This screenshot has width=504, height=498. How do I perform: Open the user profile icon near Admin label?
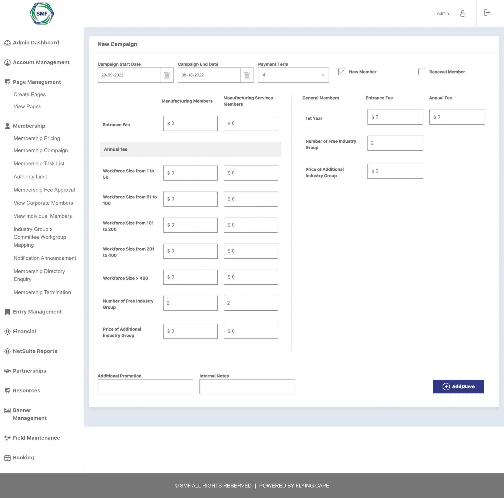pos(463,13)
